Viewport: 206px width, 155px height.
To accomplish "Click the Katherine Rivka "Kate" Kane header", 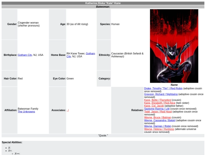I will [x=103, y=3].
